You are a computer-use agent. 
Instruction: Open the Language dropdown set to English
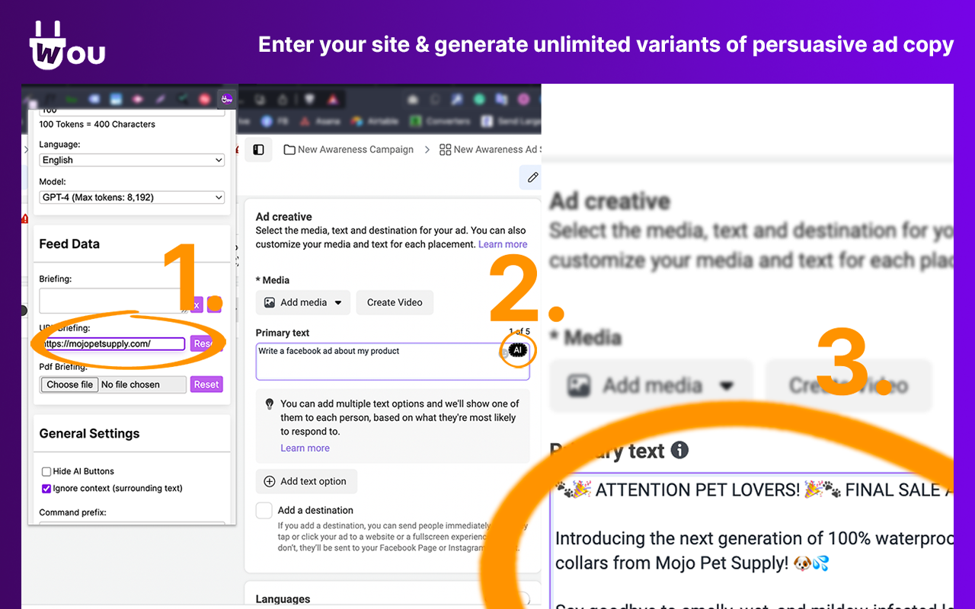coord(132,160)
